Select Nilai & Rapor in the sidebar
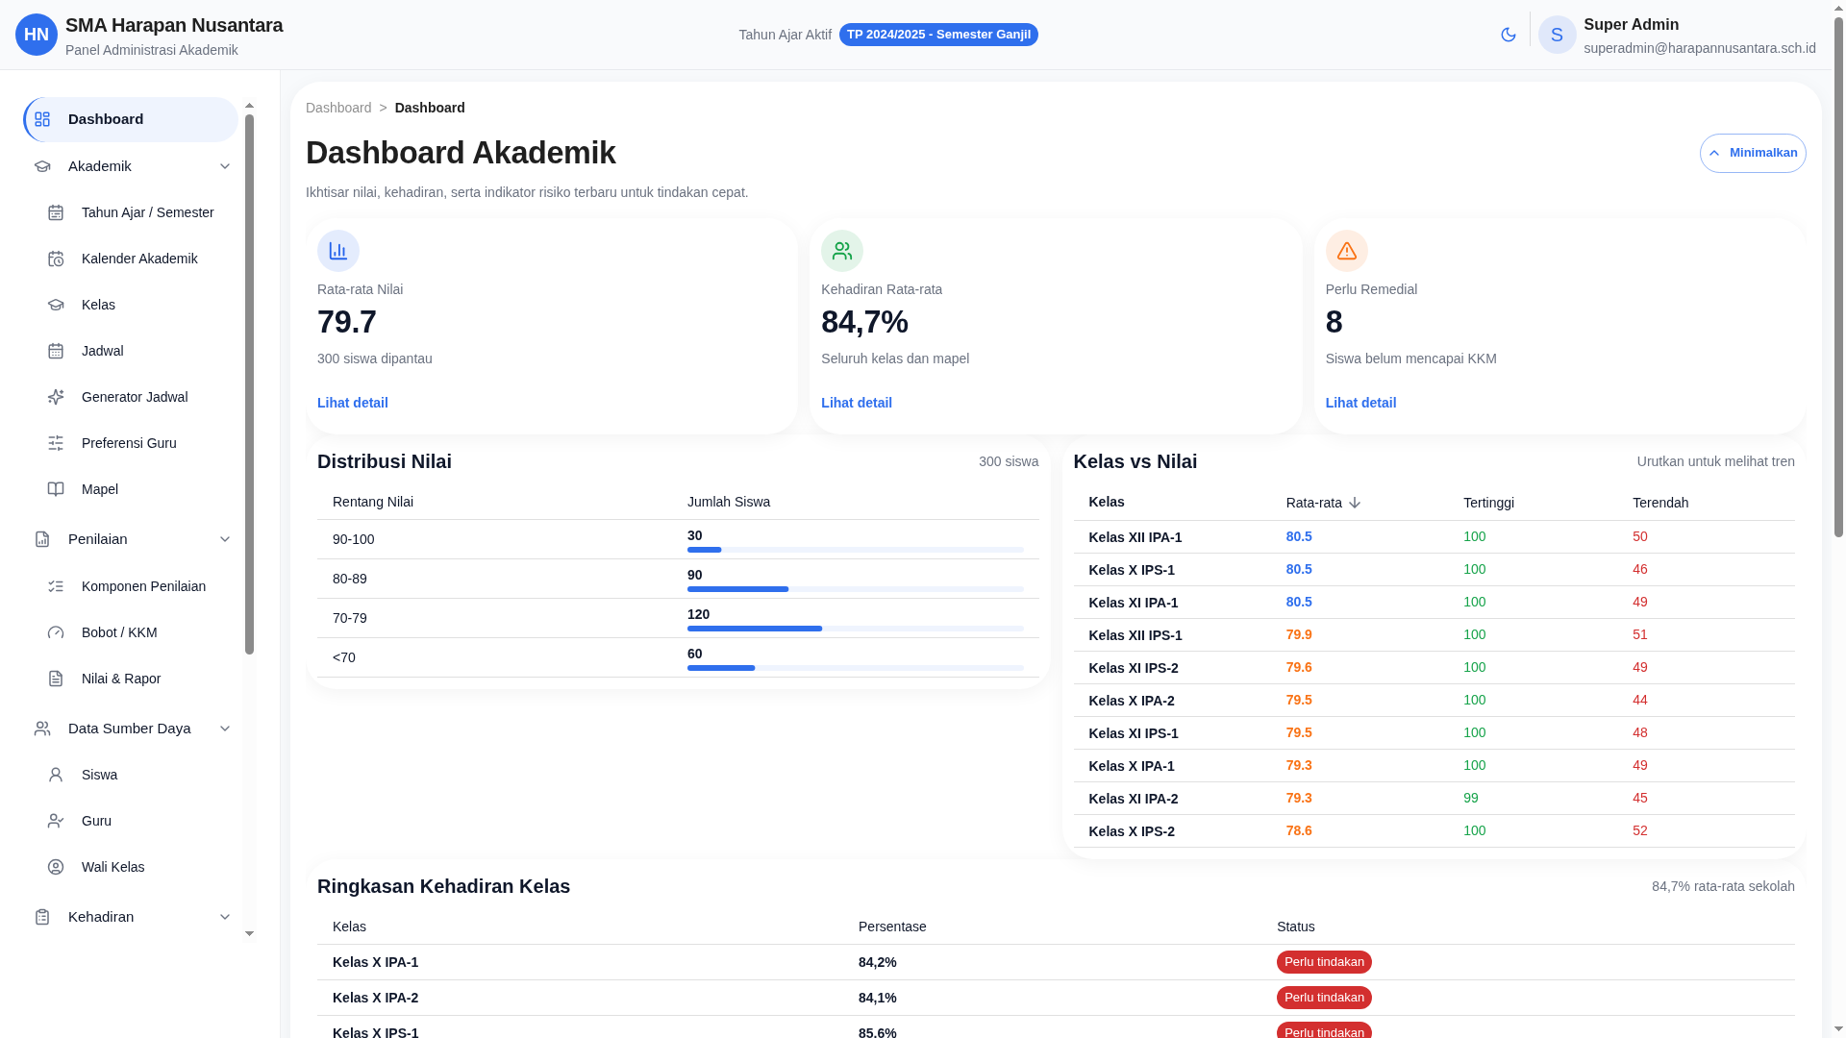1846x1038 pixels. (118, 679)
